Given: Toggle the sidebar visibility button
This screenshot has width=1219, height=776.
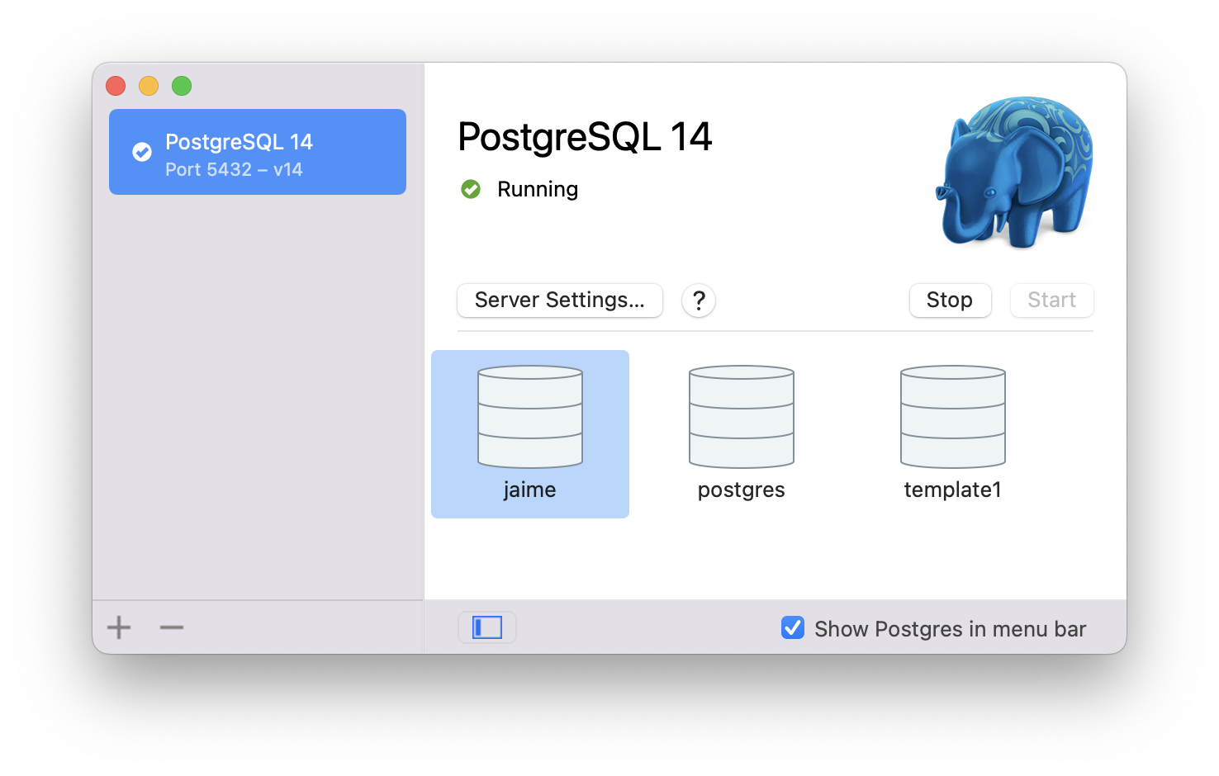Looking at the screenshot, I should pyautogui.click(x=487, y=627).
